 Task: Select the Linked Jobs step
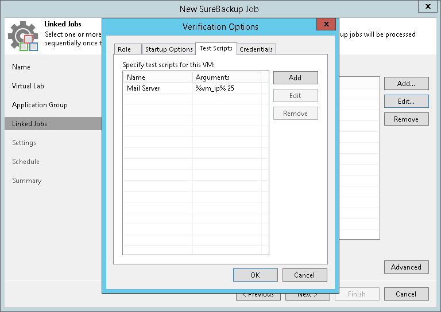click(x=53, y=123)
